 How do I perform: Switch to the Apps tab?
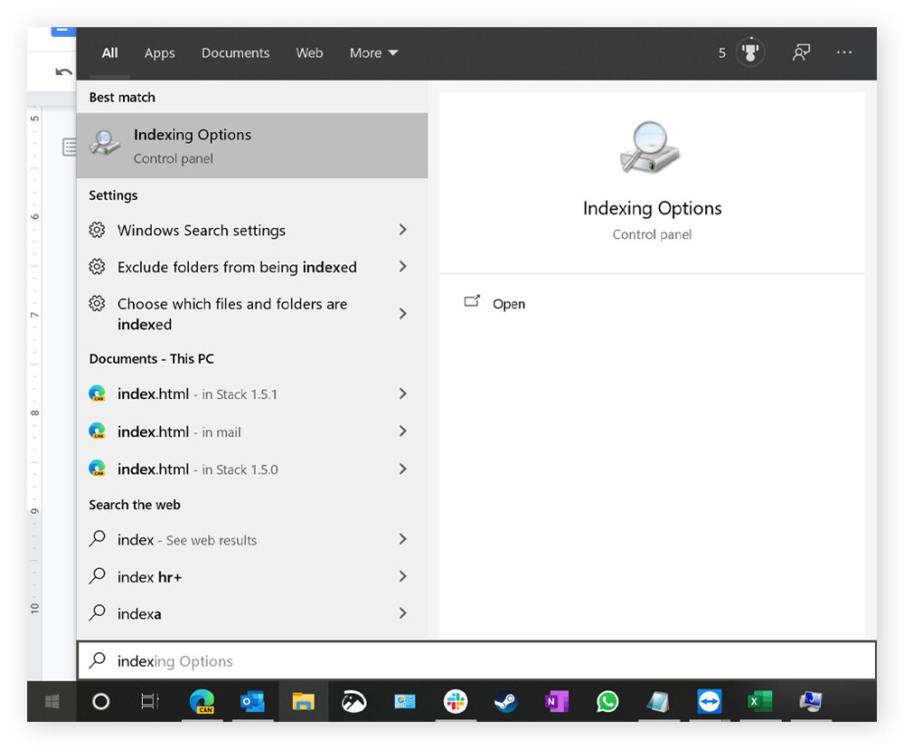click(x=159, y=52)
